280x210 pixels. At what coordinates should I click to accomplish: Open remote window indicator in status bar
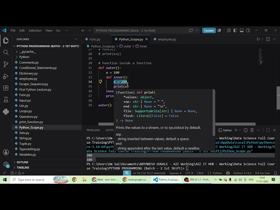pyautogui.click(x=4, y=173)
